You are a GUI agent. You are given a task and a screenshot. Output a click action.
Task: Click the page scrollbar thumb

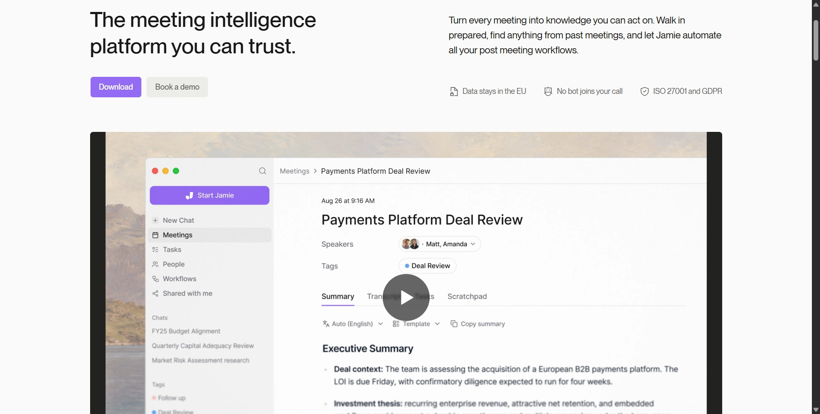pos(816,41)
